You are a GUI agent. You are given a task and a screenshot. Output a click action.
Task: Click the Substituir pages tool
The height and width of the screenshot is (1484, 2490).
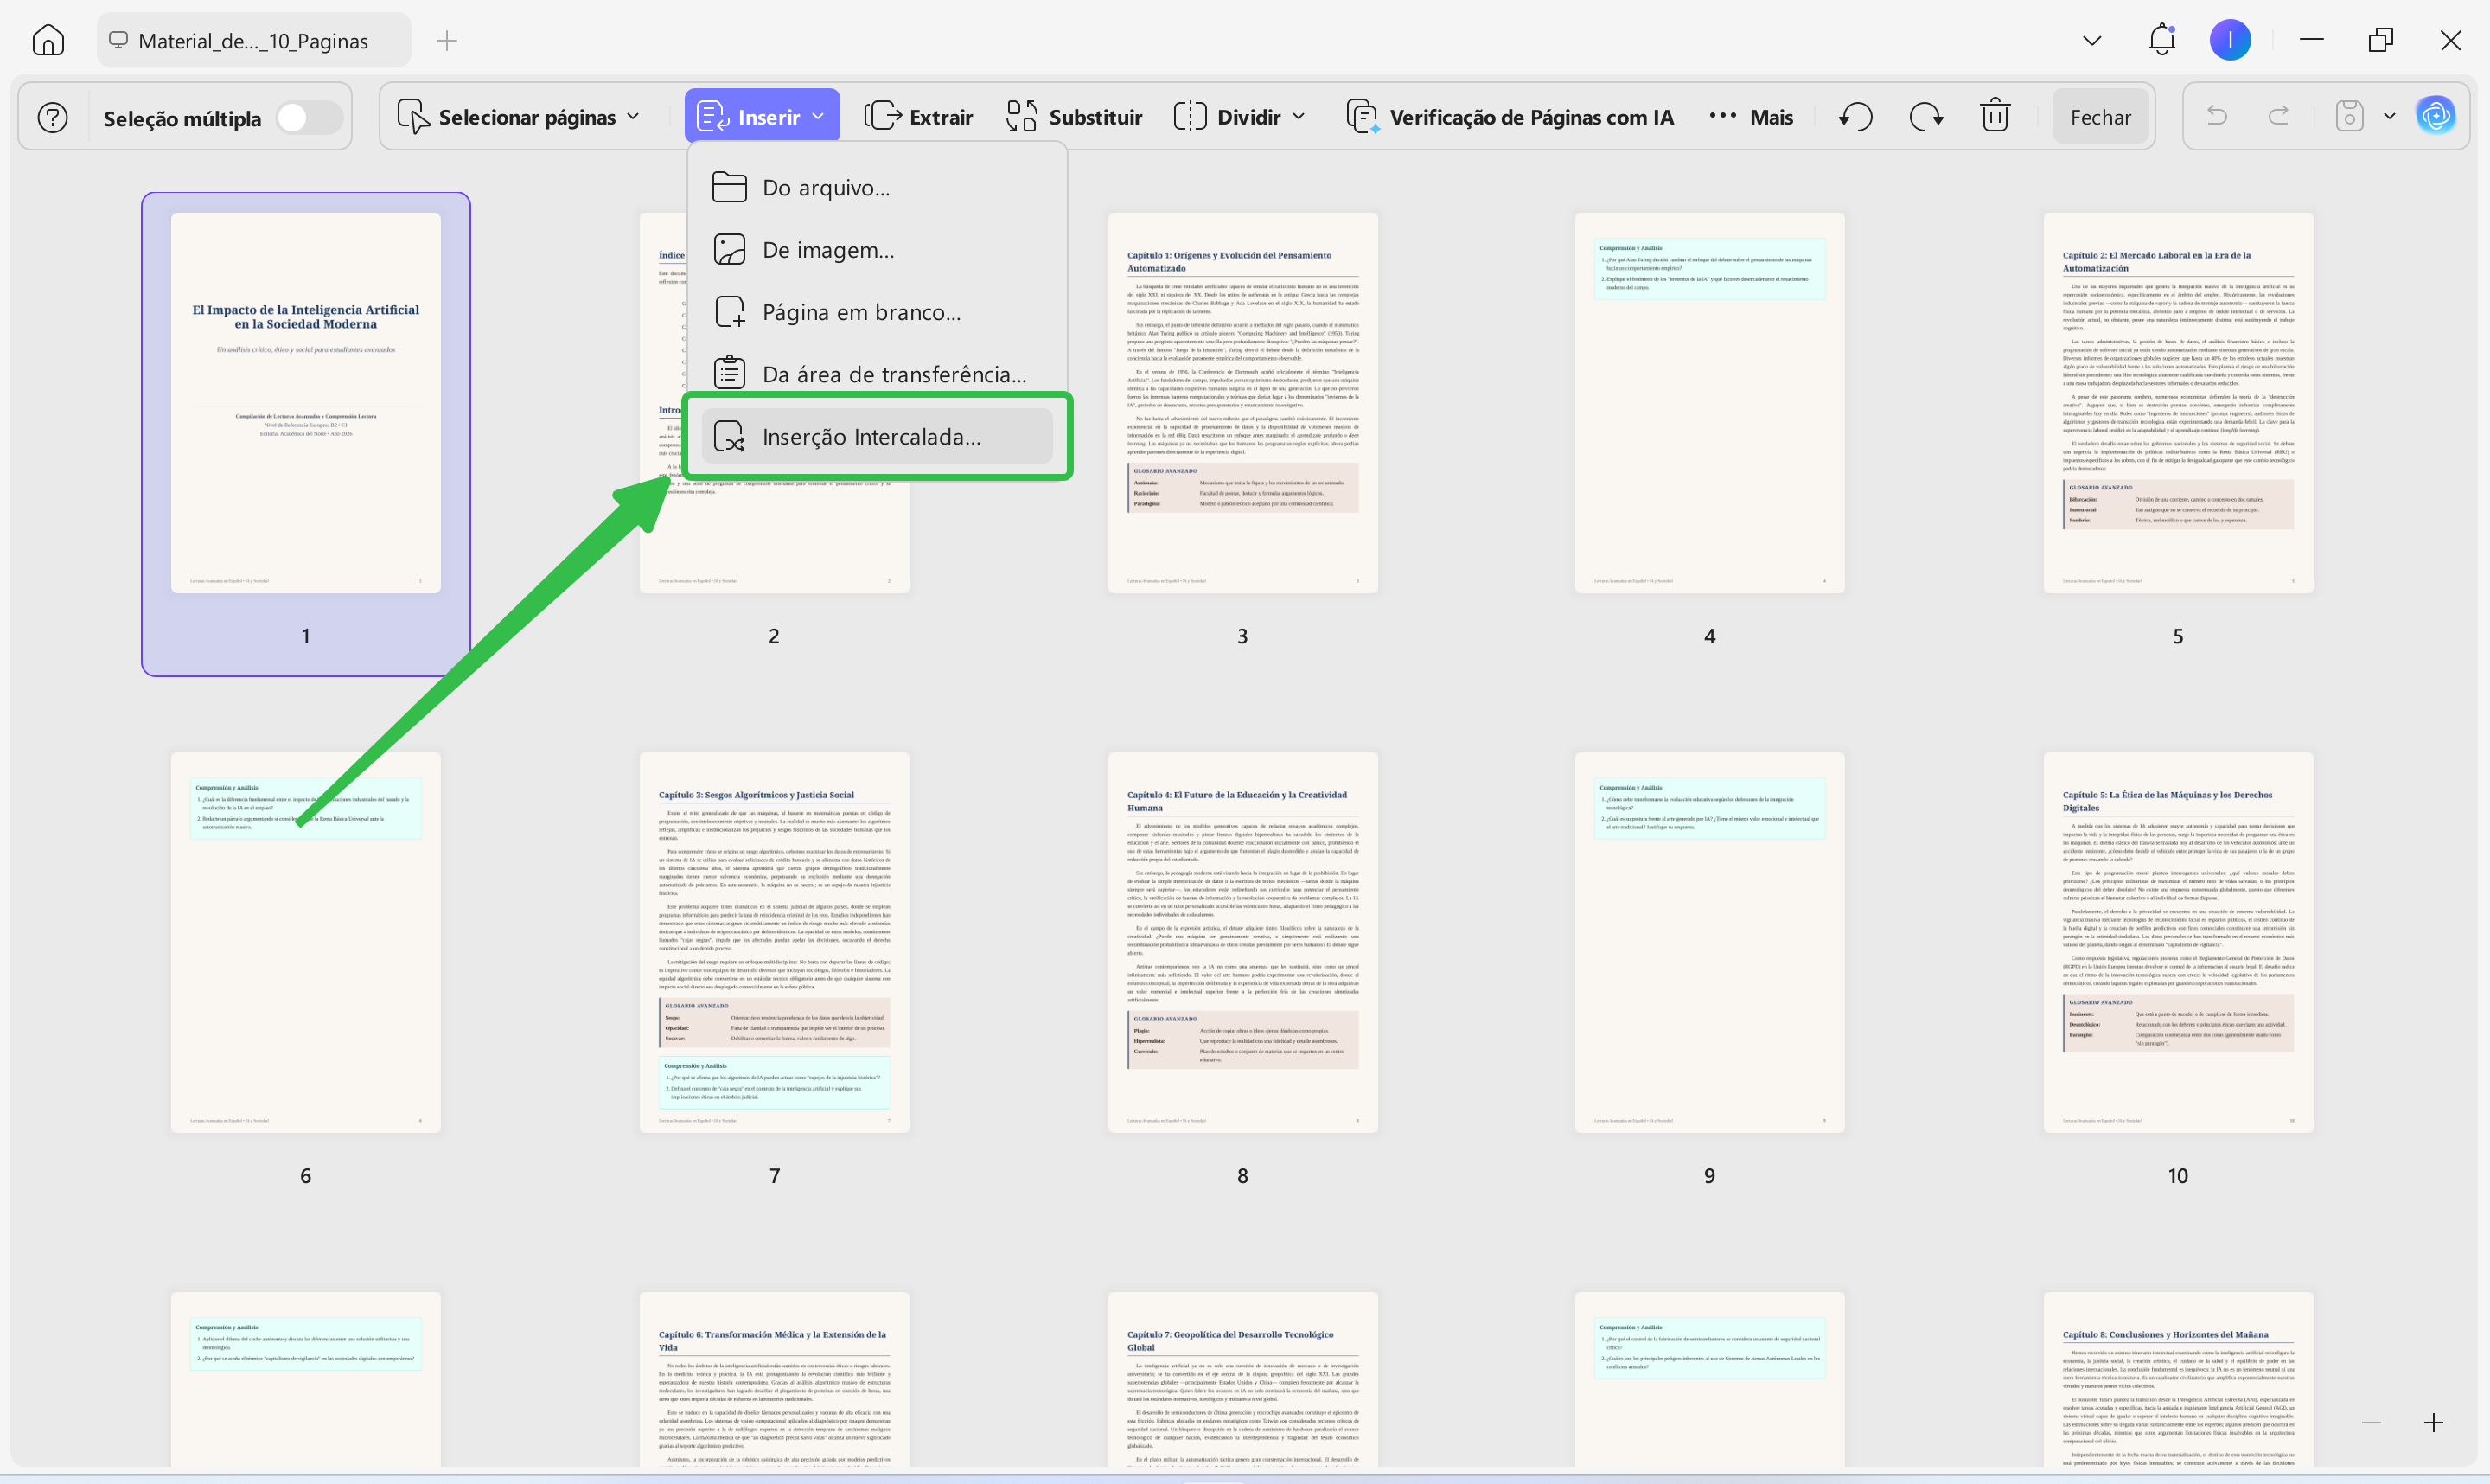[1075, 117]
